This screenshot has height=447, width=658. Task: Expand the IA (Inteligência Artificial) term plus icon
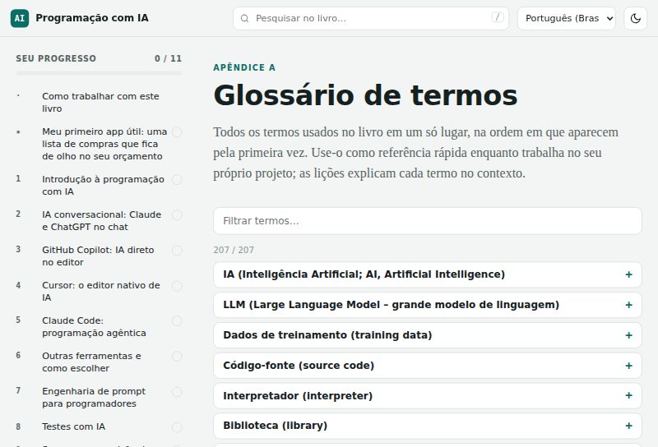pyautogui.click(x=628, y=274)
